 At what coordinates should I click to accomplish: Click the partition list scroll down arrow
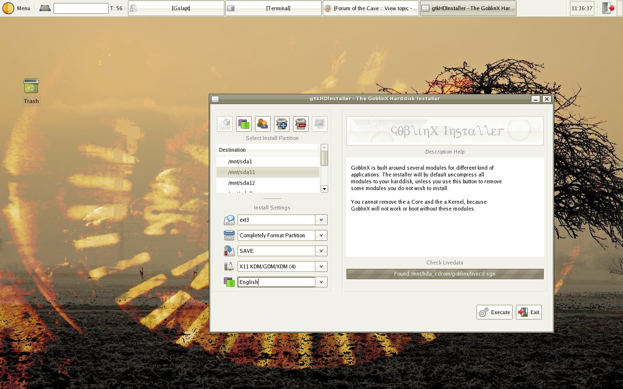click(x=325, y=189)
